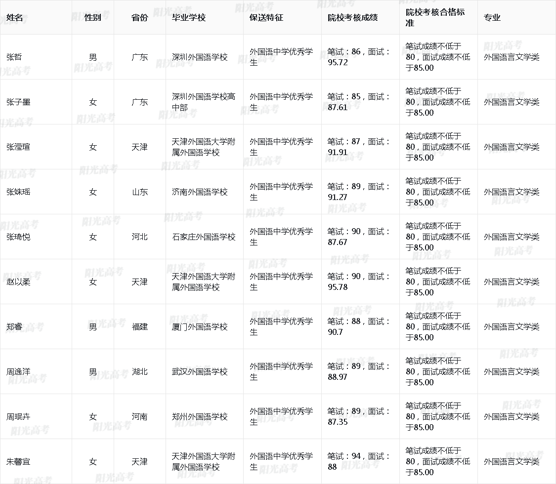The image size is (556, 484).
Task: Select the 厦门外国语学校 cell
Action: pyautogui.click(x=199, y=327)
